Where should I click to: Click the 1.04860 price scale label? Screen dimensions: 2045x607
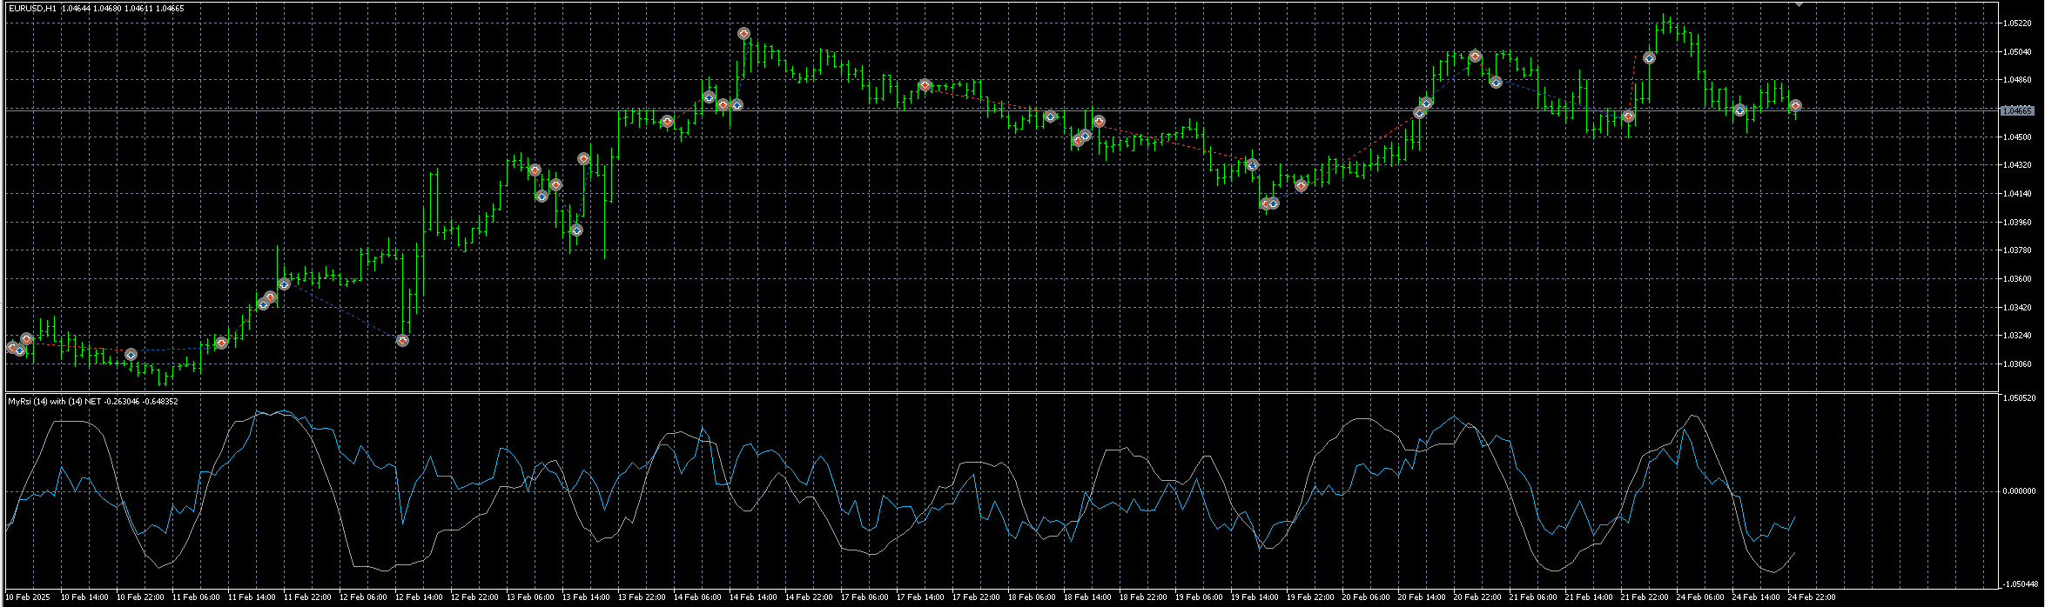pos(2017,80)
